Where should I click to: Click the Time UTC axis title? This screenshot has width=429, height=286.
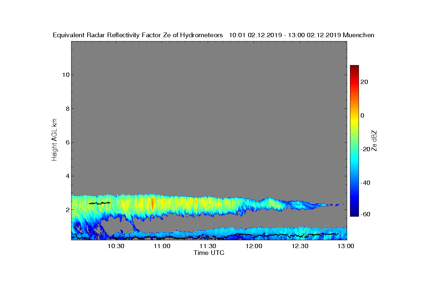(x=209, y=253)
